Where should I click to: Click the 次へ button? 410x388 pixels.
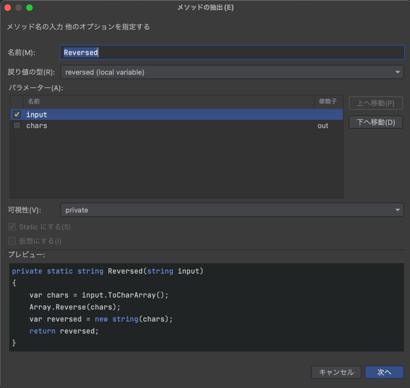[x=384, y=372]
